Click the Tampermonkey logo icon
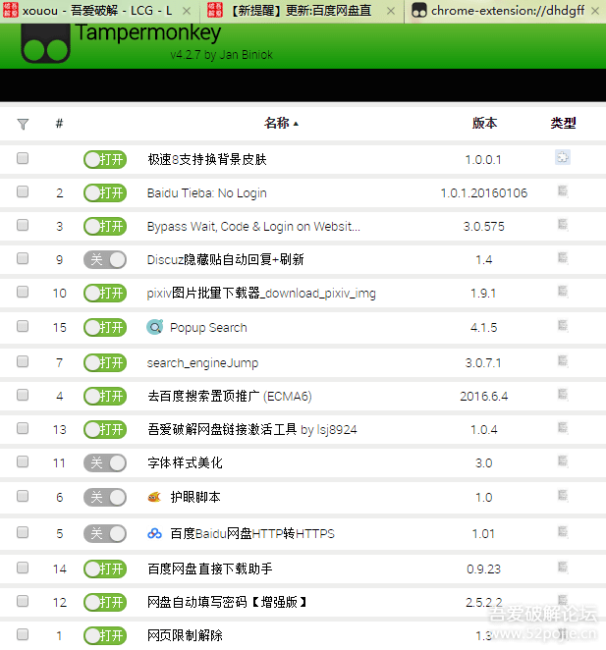 [45, 44]
